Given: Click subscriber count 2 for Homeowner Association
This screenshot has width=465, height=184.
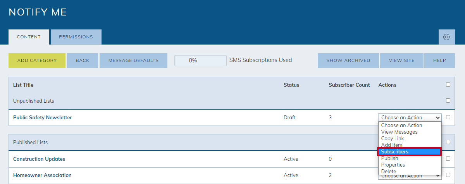Looking at the screenshot, I should (330, 175).
